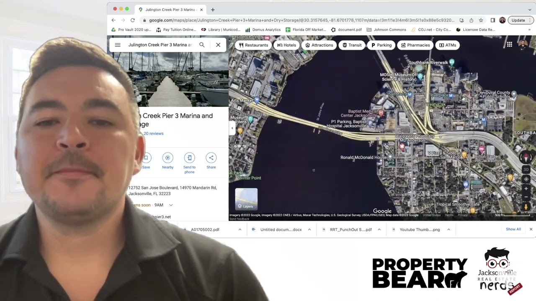The width and height of the screenshot is (536, 301).
Task: Open RRT_PunchOut pdf options chevron
Action: coord(379,230)
